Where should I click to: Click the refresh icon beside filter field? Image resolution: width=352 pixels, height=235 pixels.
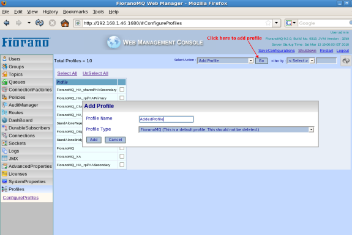click(346, 60)
